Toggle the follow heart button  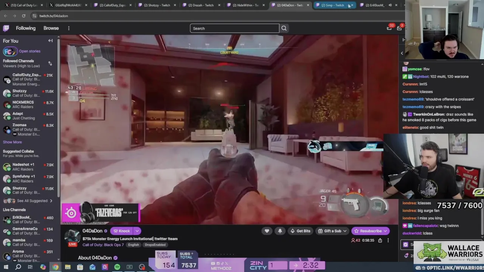coord(267,231)
